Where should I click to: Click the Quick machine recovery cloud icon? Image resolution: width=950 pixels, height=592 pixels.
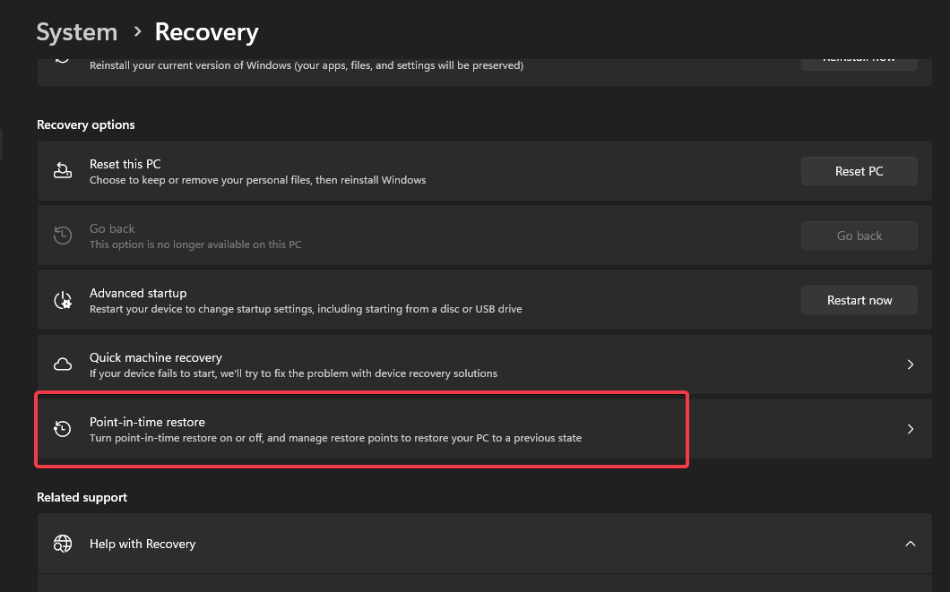pyautogui.click(x=63, y=365)
